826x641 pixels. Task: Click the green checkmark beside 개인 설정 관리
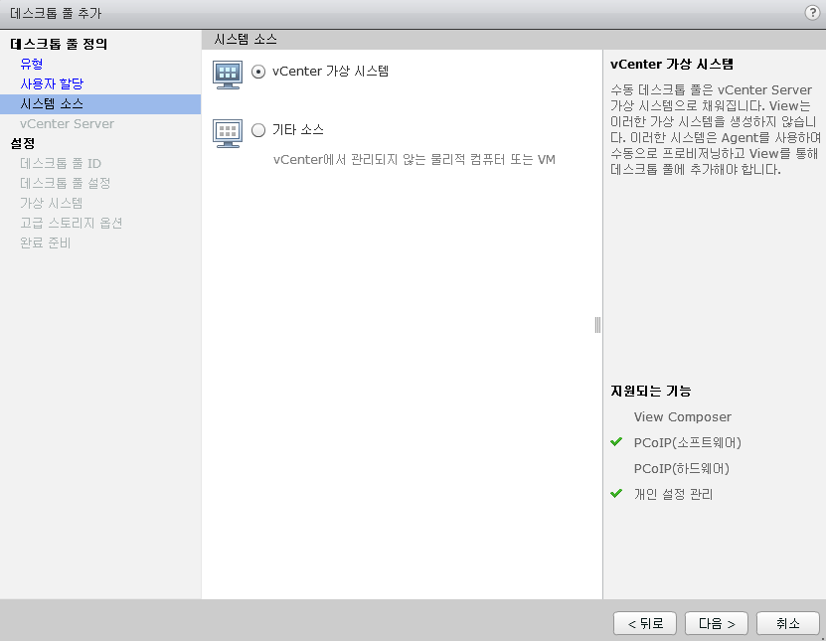616,494
